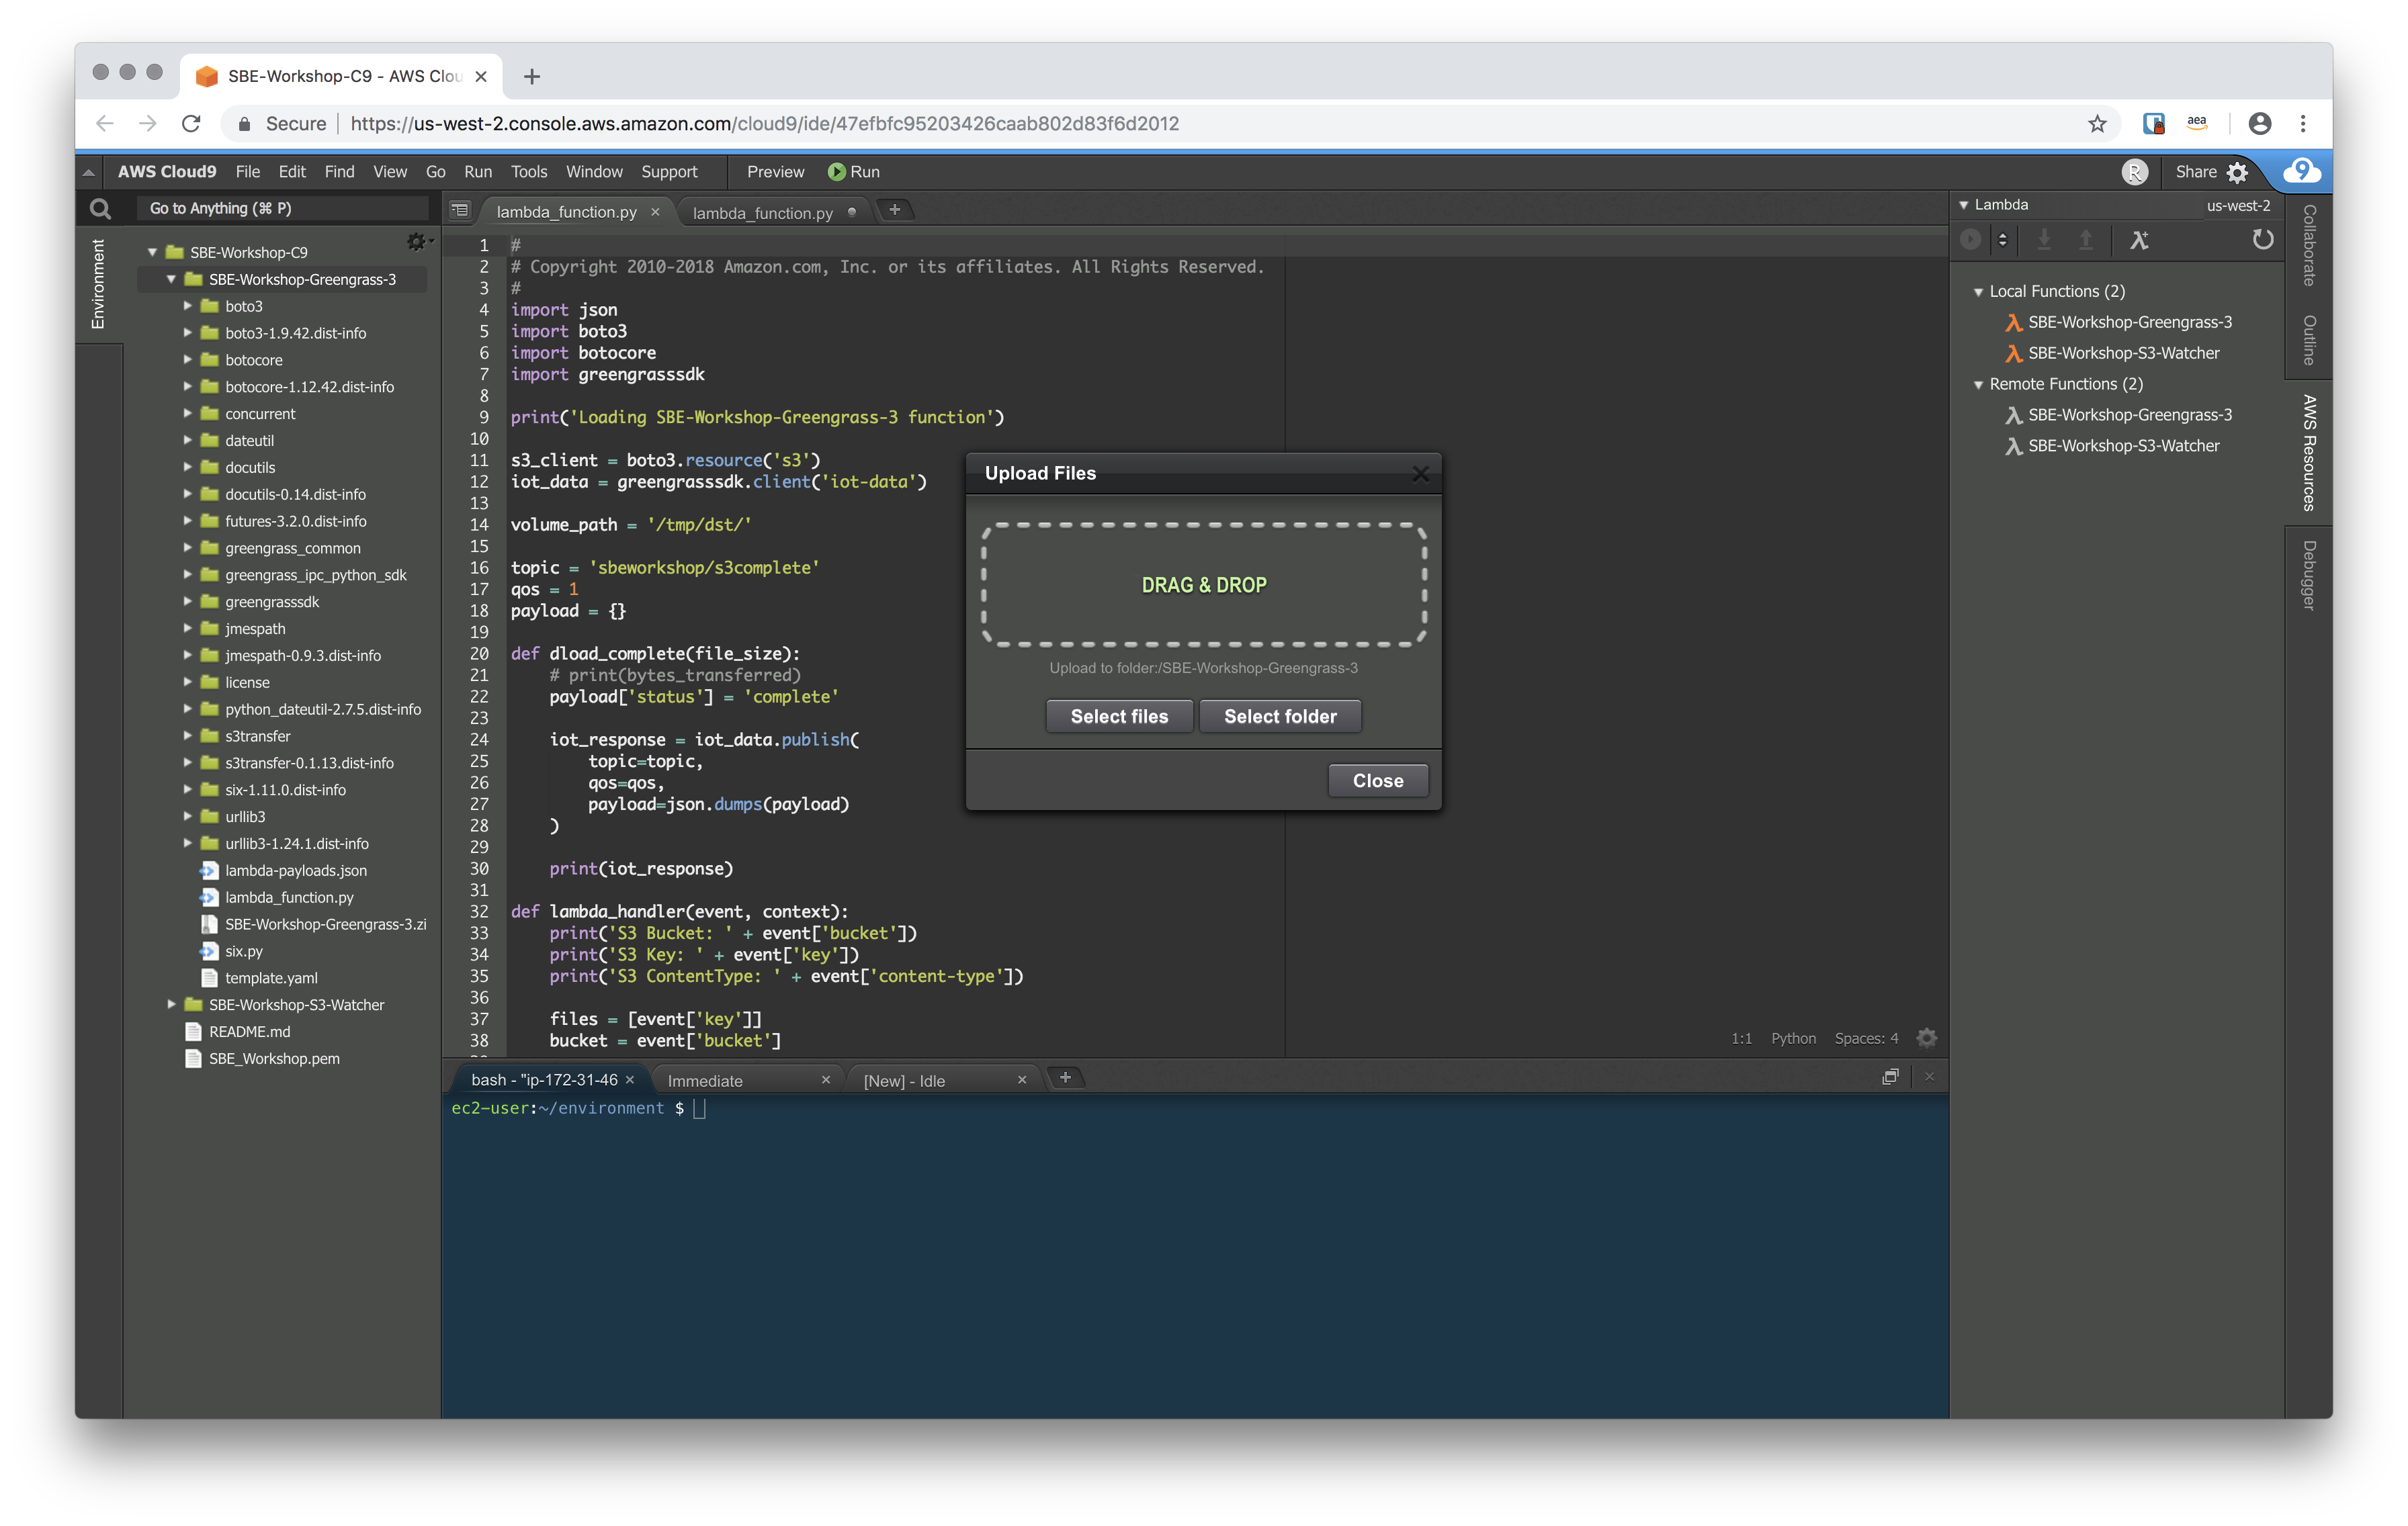Screen dimensions: 2408x1526
Task: Open Cloud9 preferences gear next to Share
Action: pyautogui.click(x=2237, y=172)
